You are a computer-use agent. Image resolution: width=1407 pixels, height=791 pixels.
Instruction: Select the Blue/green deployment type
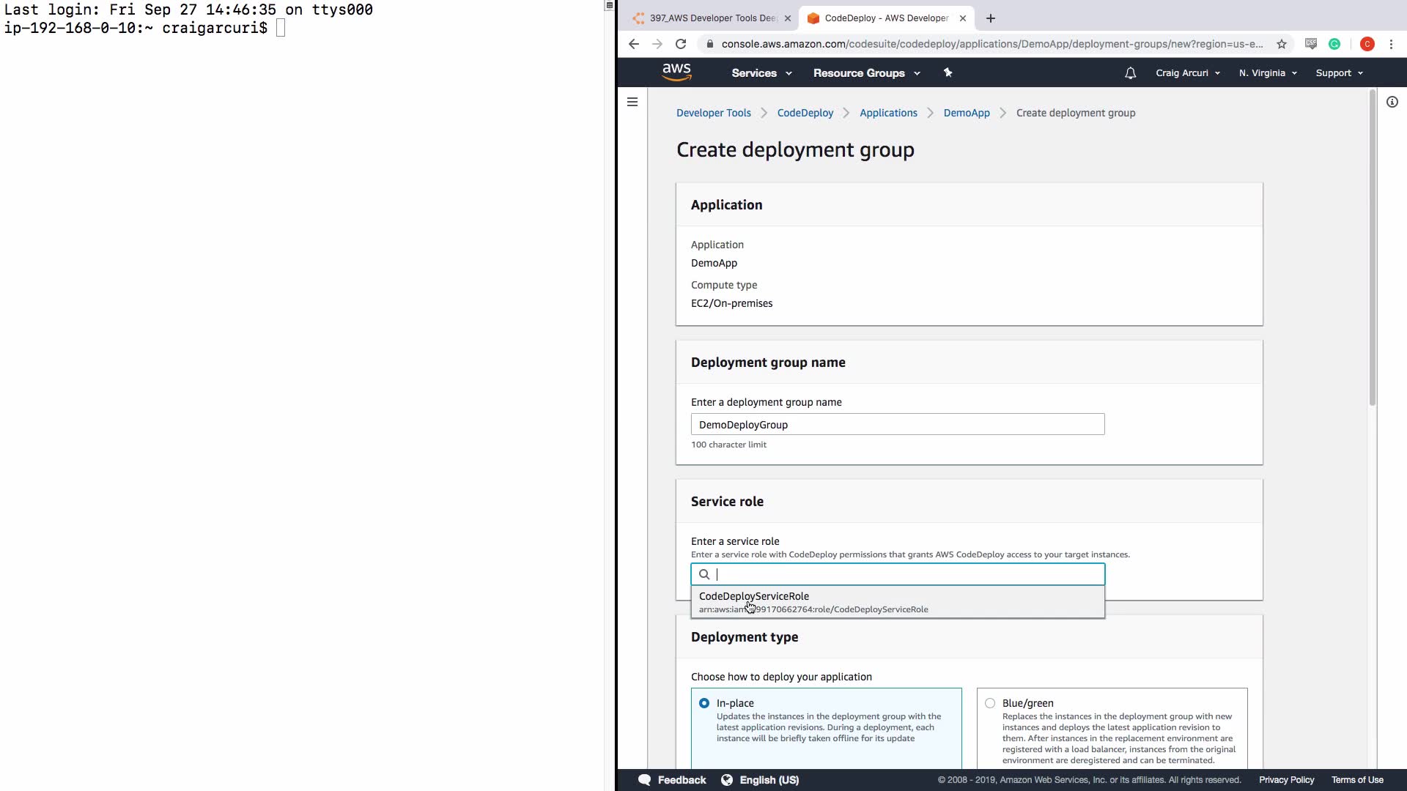pos(990,703)
